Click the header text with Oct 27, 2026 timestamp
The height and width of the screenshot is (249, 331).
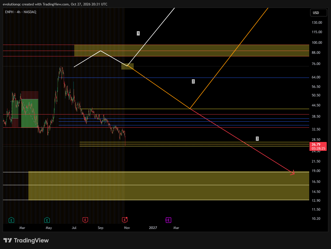(55, 4)
